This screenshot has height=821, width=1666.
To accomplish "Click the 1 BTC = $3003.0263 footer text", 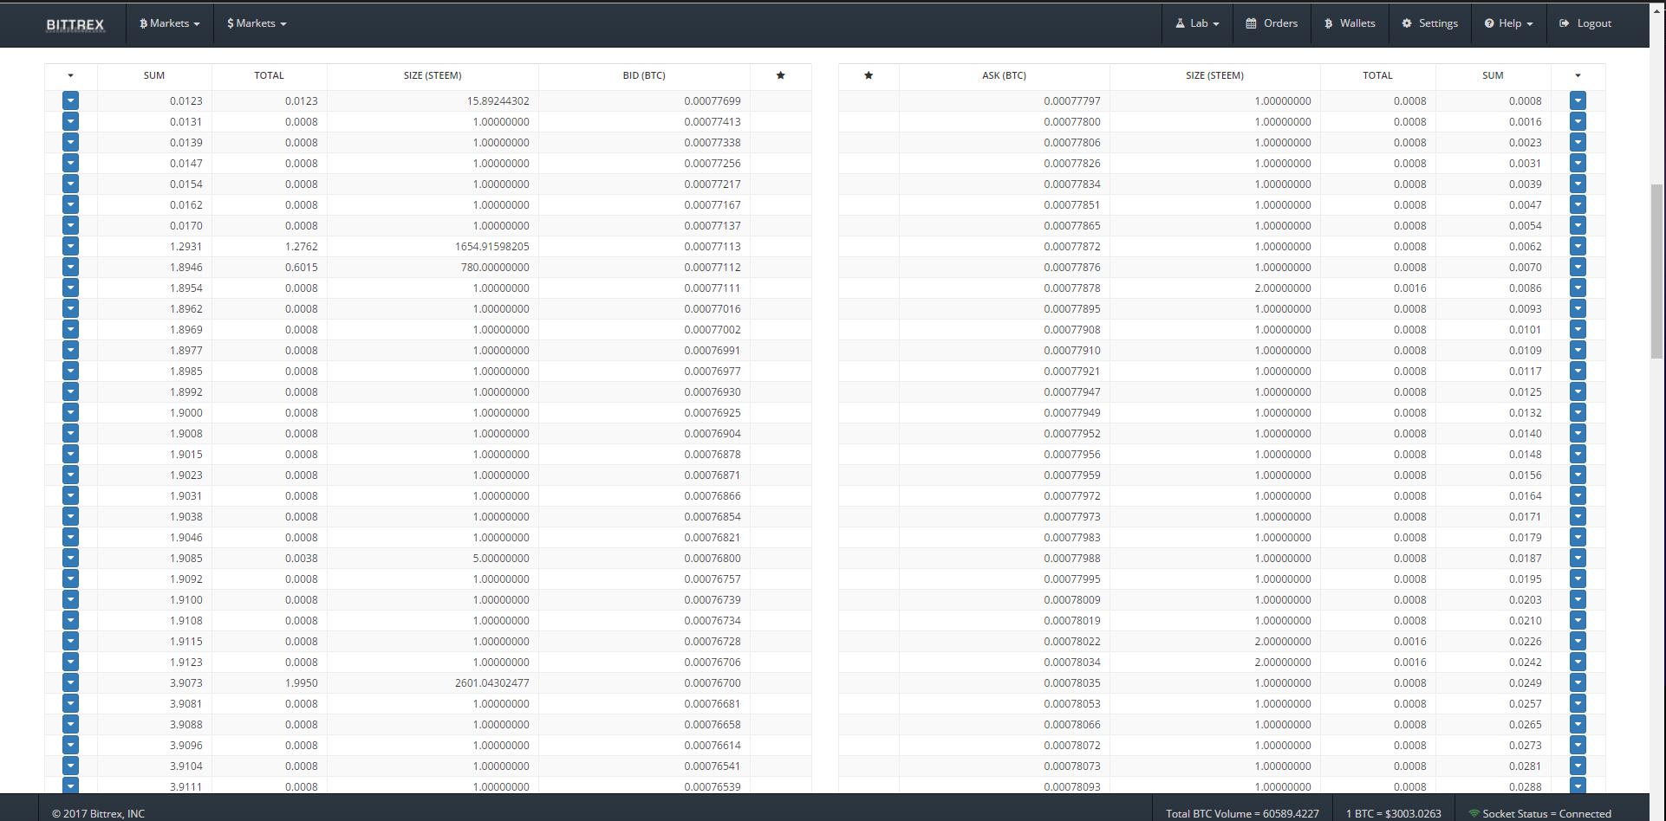I will coord(1394,813).
